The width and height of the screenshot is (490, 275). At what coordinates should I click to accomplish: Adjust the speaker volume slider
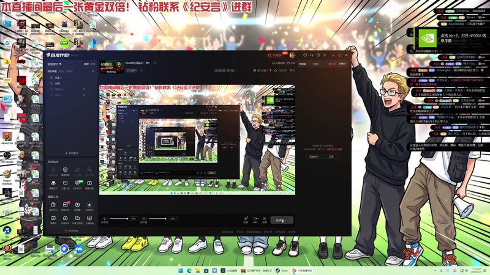(157, 219)
